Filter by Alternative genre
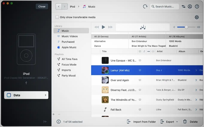 (x=110, y=41)
